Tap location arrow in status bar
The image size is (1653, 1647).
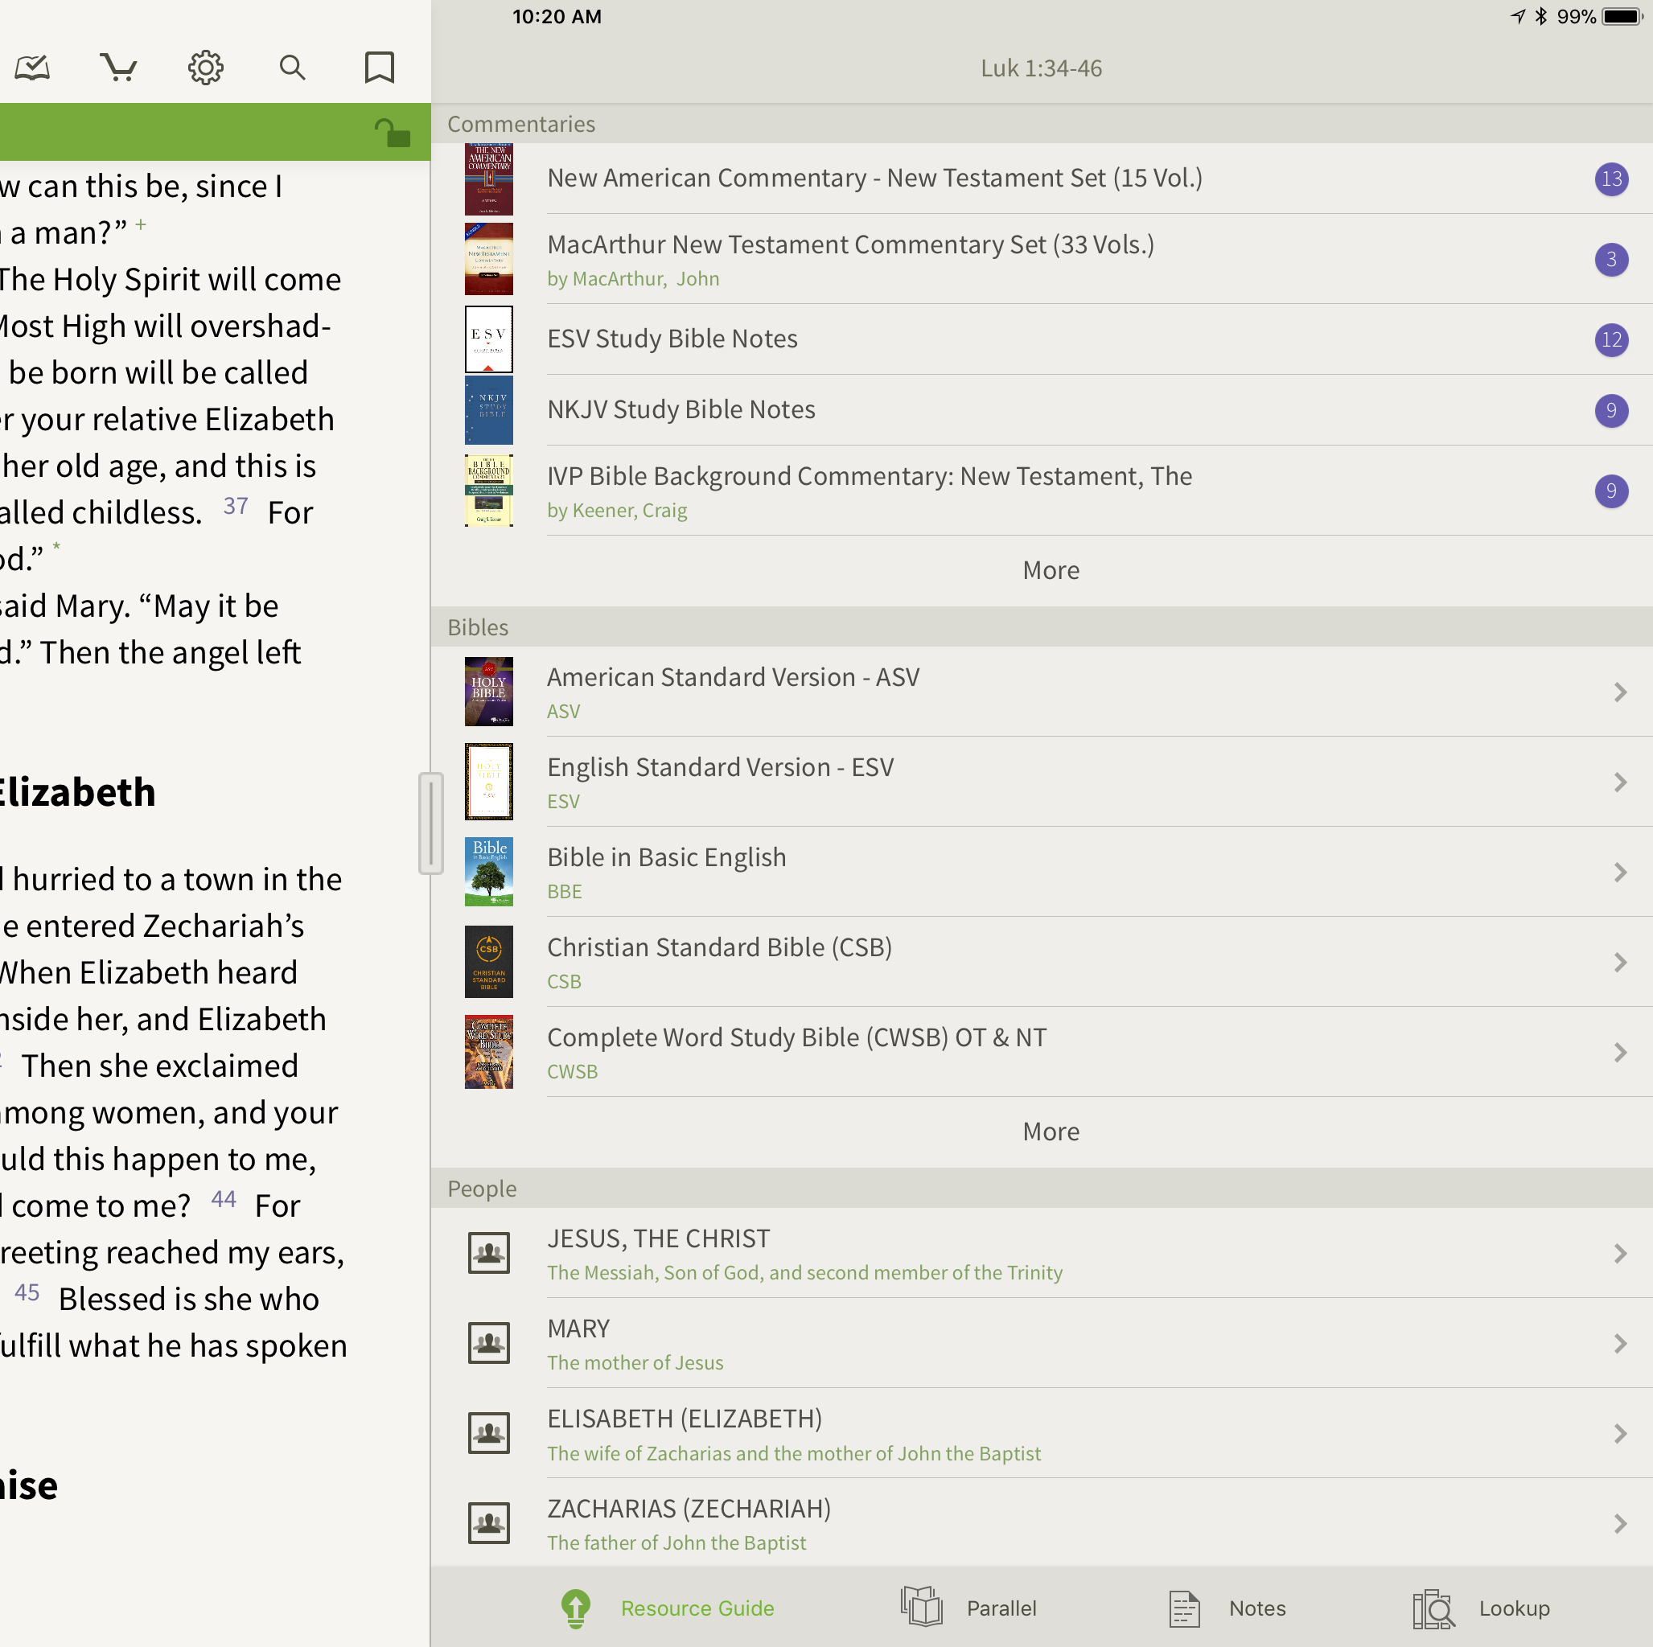click(1518, 16)
